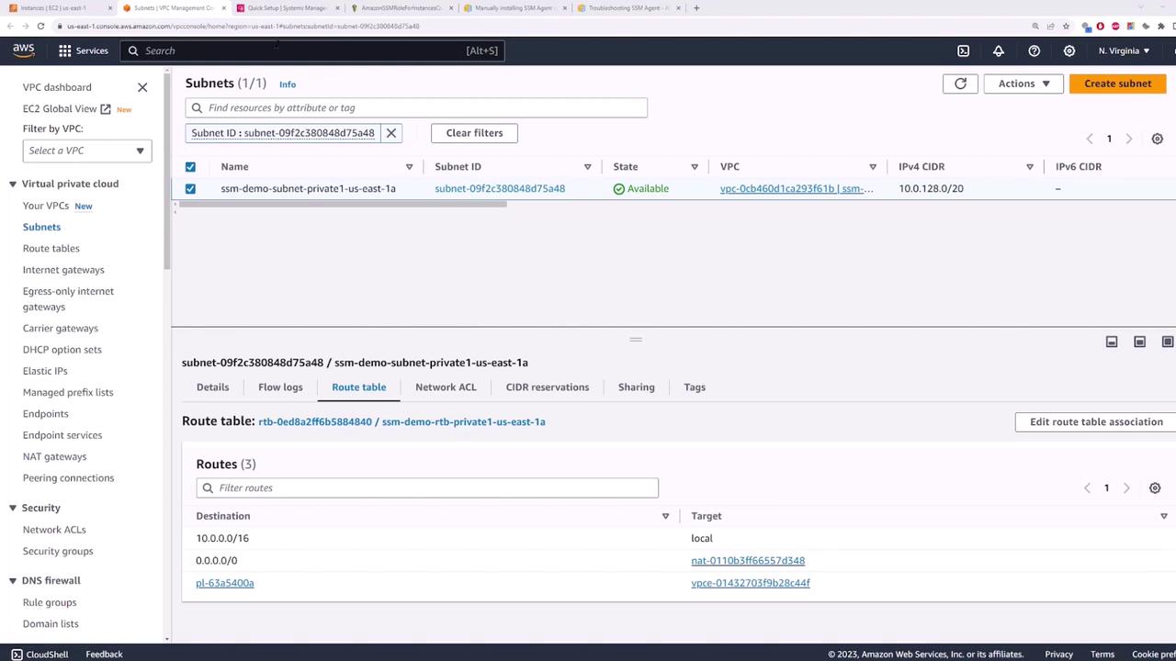Open the AWS console home logo
1176x661 pixels.
pos(24,50)
